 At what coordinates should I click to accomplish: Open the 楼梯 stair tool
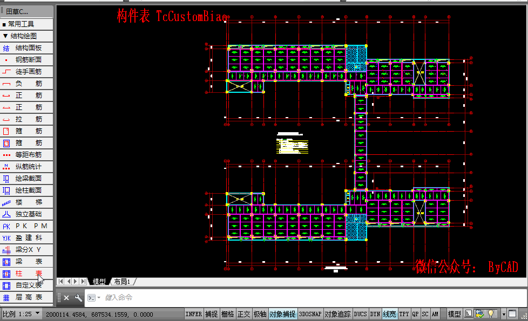(26, 202)
